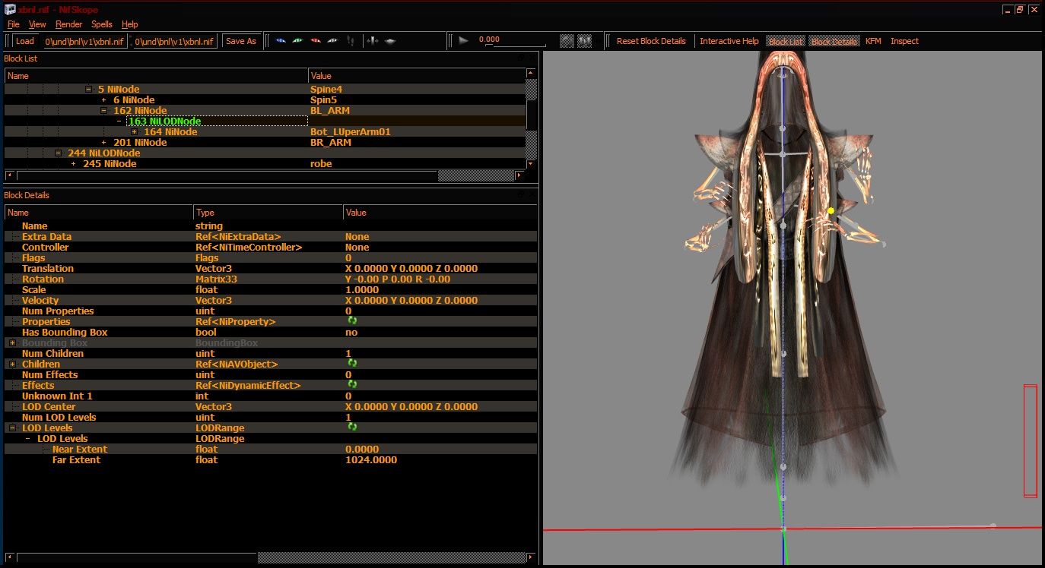The height and width of the screenshot is (568, 1045).
Task: Click the refresh icon in Children row
Action: click(x=352, y=364)
